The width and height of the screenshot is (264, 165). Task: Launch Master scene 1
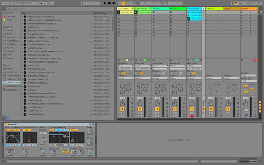242,12
